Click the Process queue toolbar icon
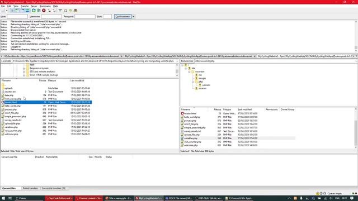This screenshot has width=358, height=201. [x=39, y=11]
